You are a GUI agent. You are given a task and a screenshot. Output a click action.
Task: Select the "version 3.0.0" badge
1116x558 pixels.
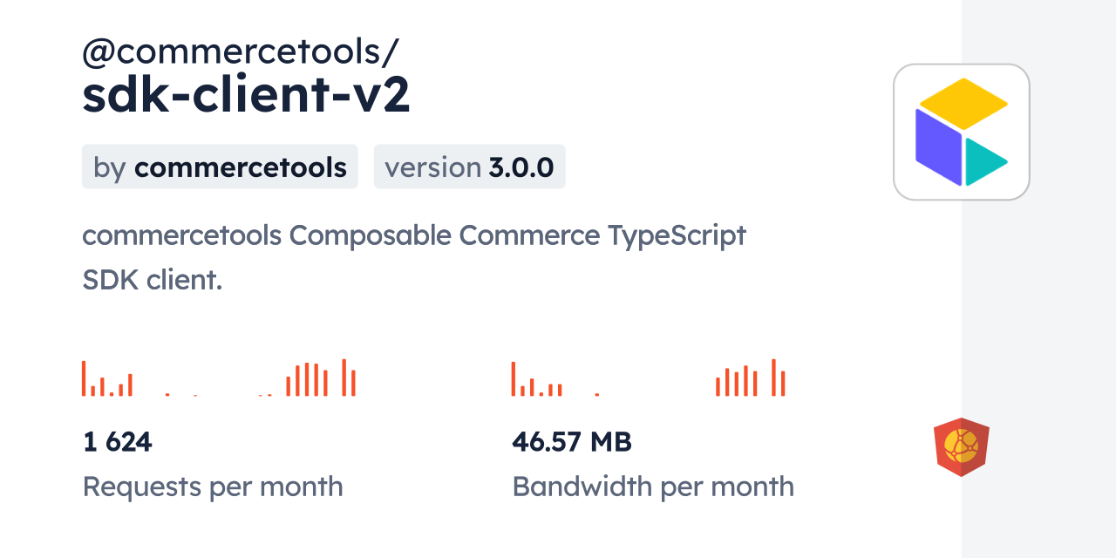(469, 167)
